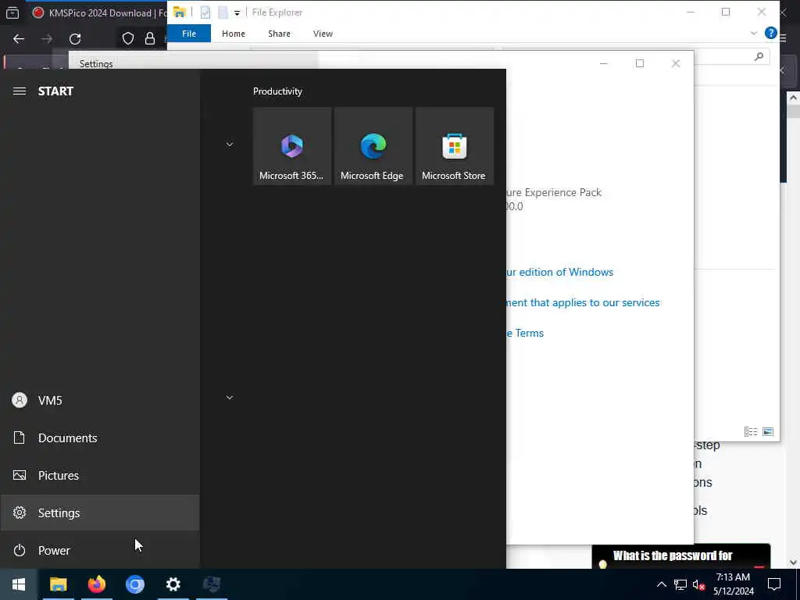800x600 pixels.
Task: Open the Microsoft 365 tile
Action: point(292,146)
